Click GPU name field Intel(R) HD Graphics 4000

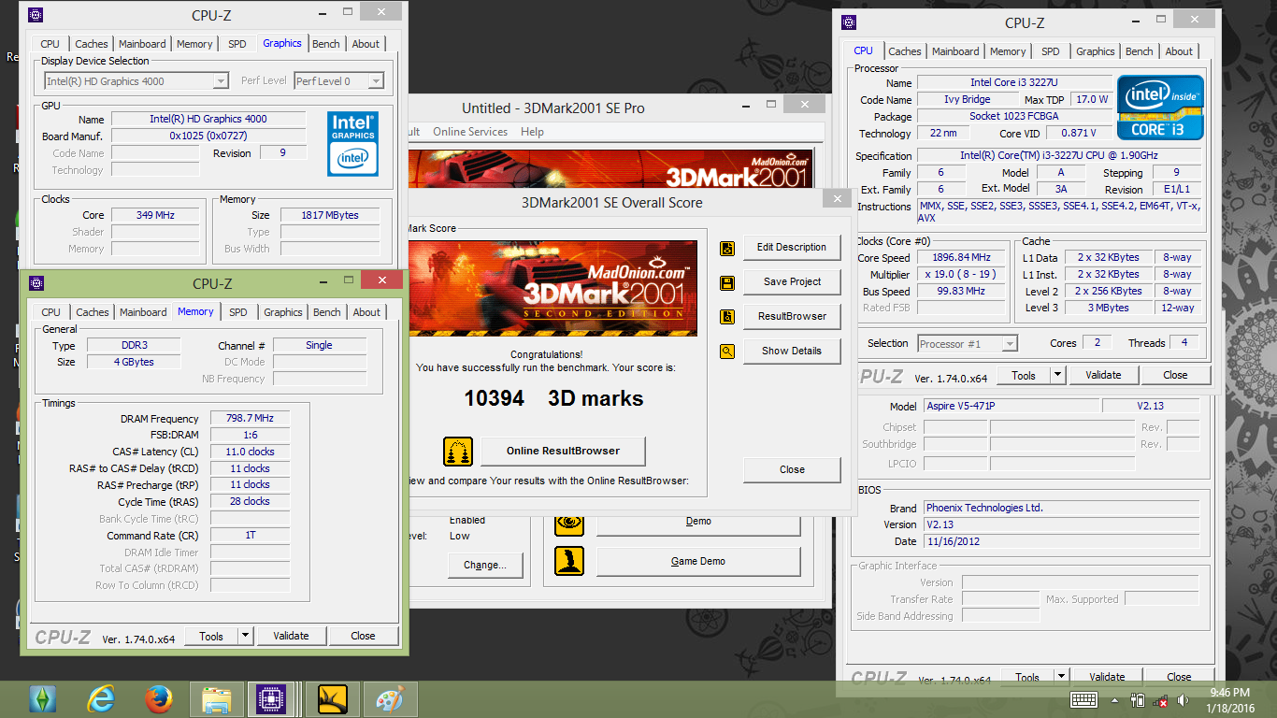(208, 119)
